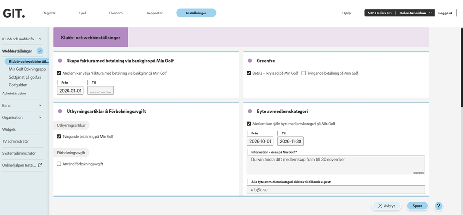The width and height of the screenshot is (463, 215).
Task: Open the Rapporter menu
Action: tap(154, 13)
